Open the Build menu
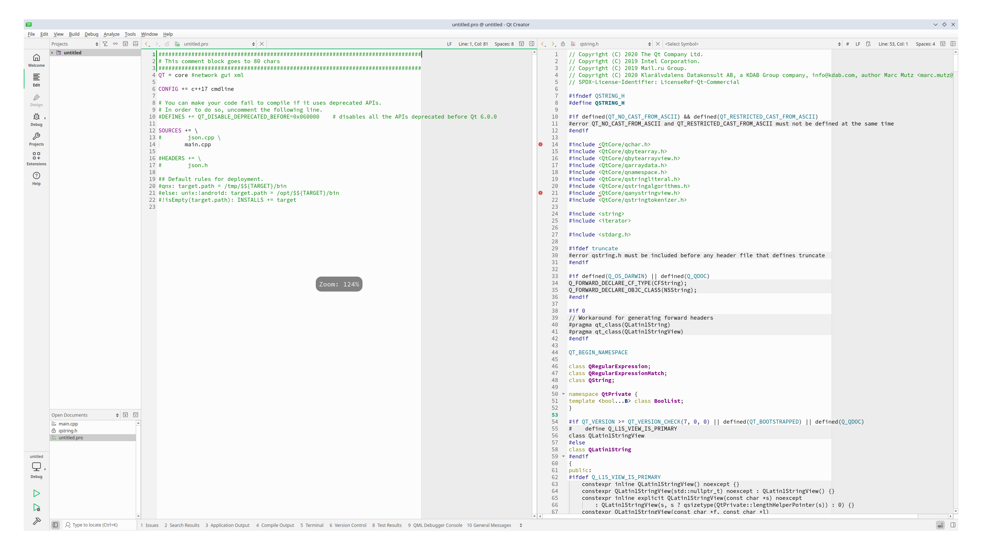982x559 pixels. click(x=74, y=34)
